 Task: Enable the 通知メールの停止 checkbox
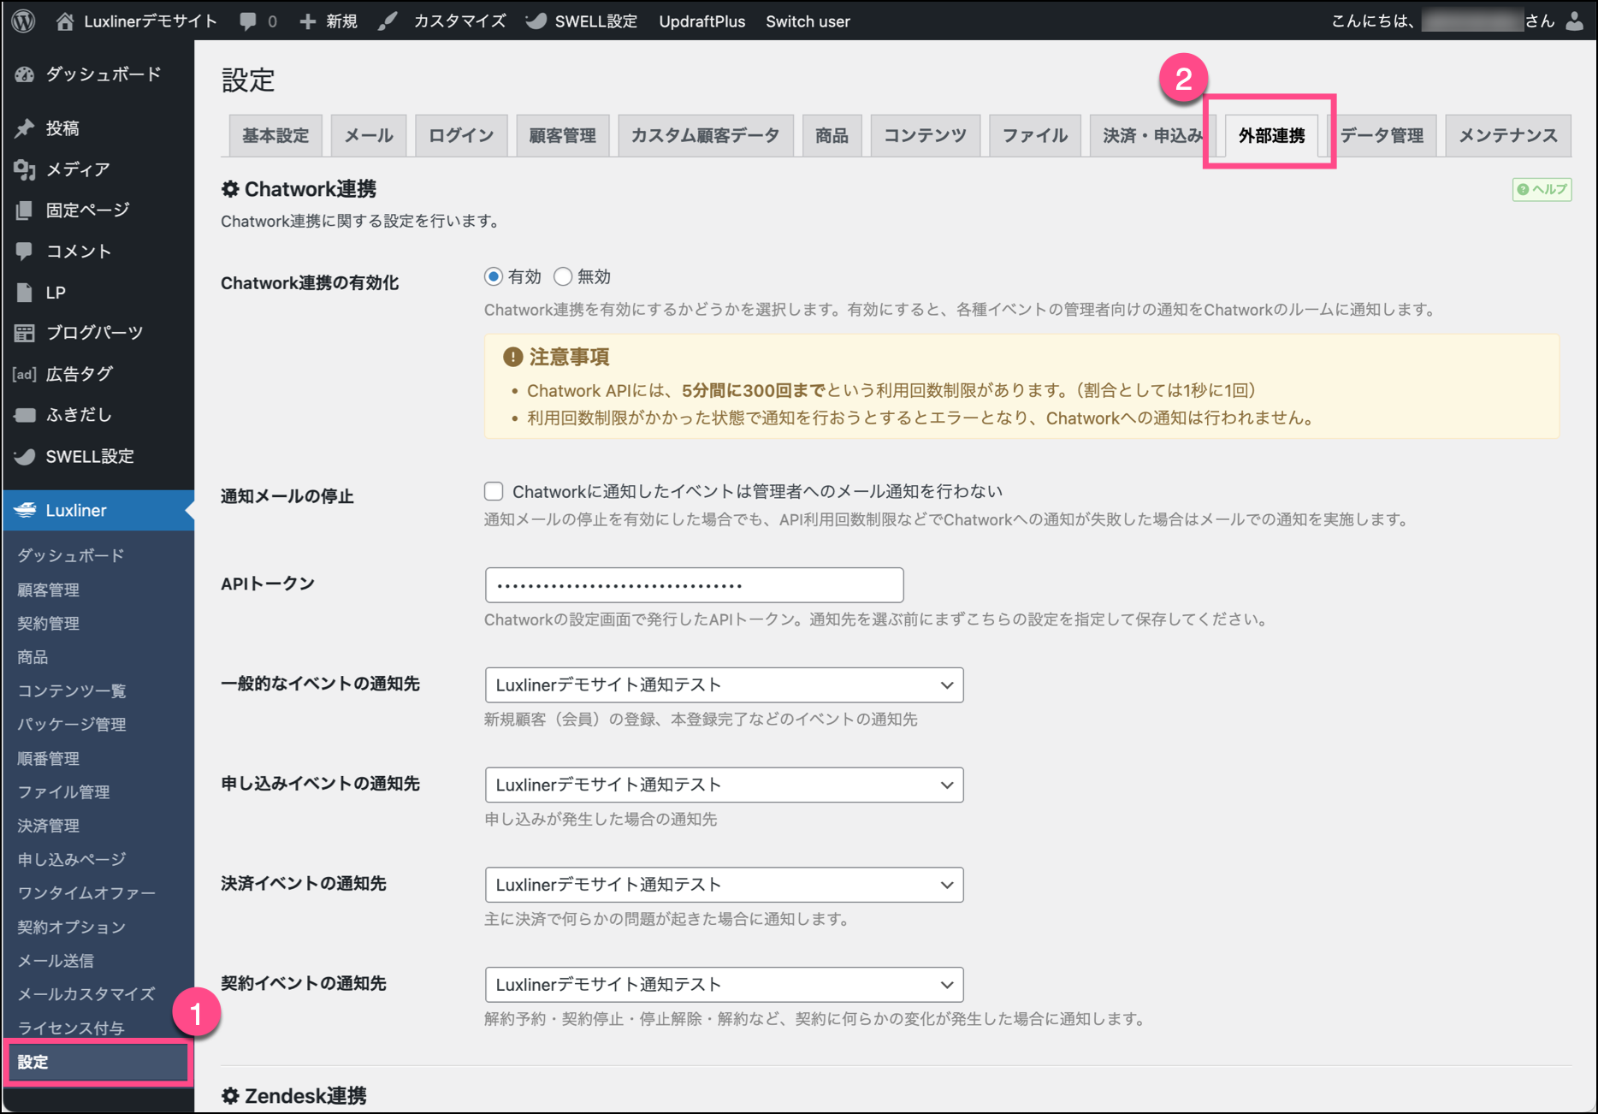pyautogui.click(x=494, y=491)
